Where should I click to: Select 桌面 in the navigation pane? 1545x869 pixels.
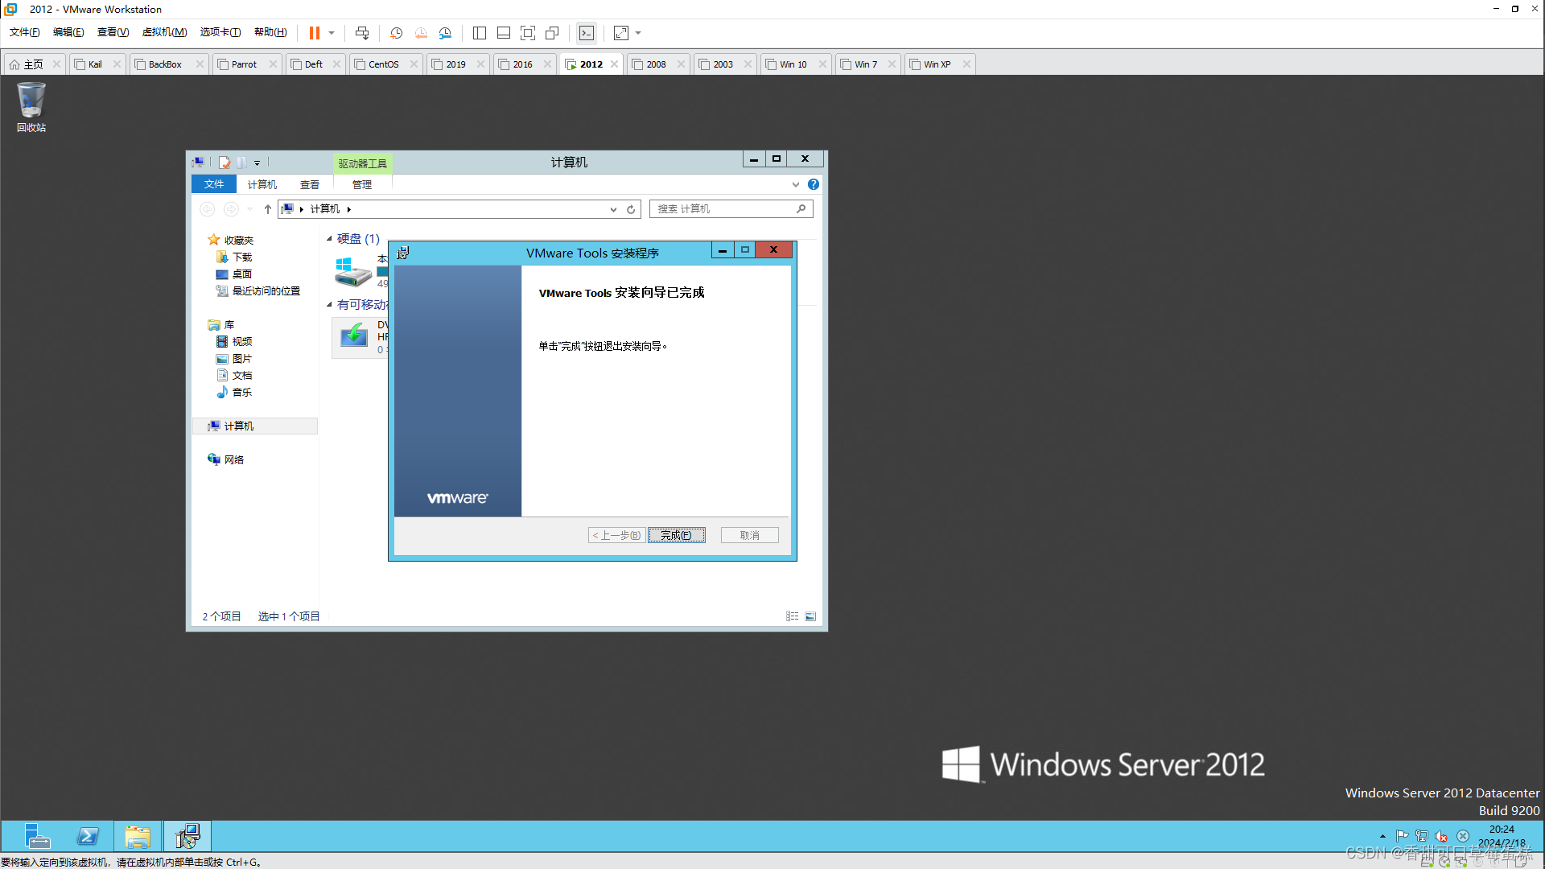(x=234, y=274)
